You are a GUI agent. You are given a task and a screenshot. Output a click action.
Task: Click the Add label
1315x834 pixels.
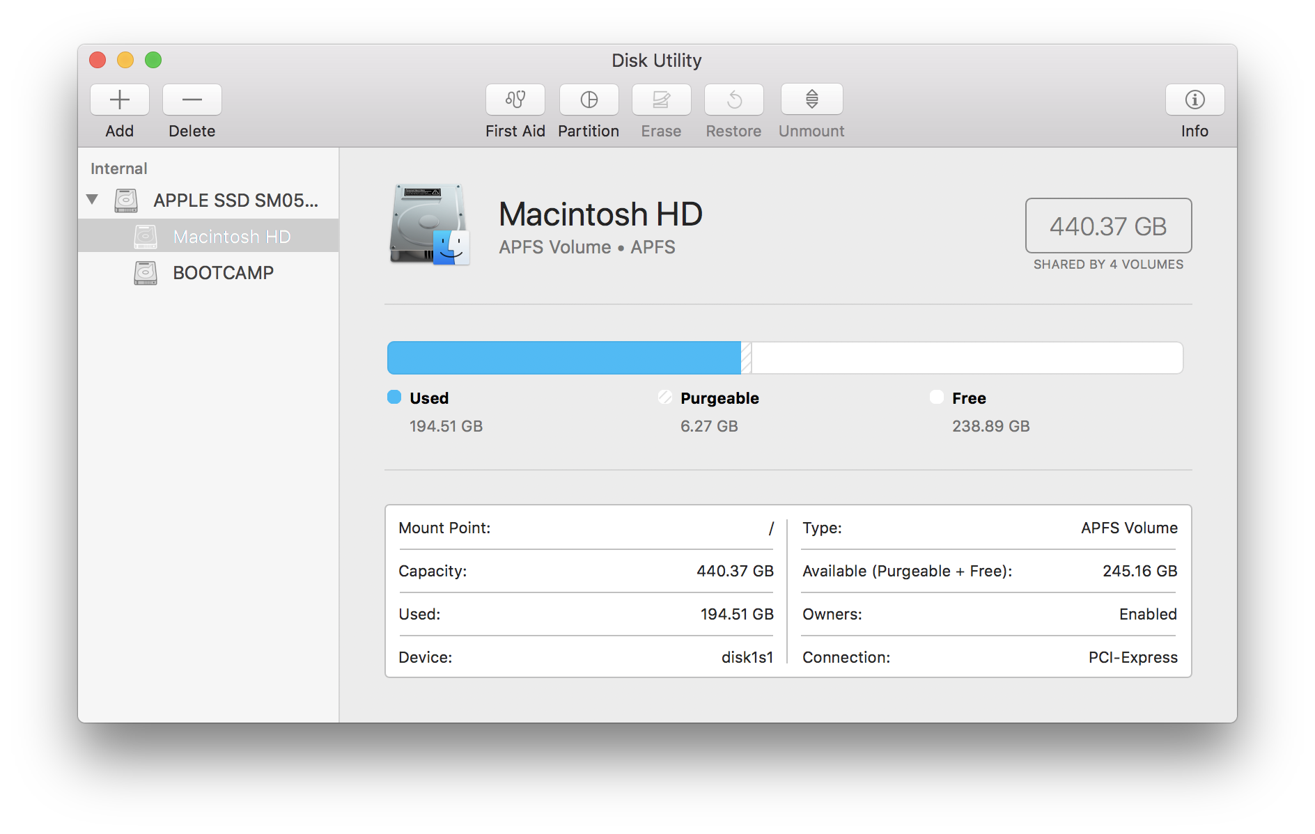click(x=120, y=131)
